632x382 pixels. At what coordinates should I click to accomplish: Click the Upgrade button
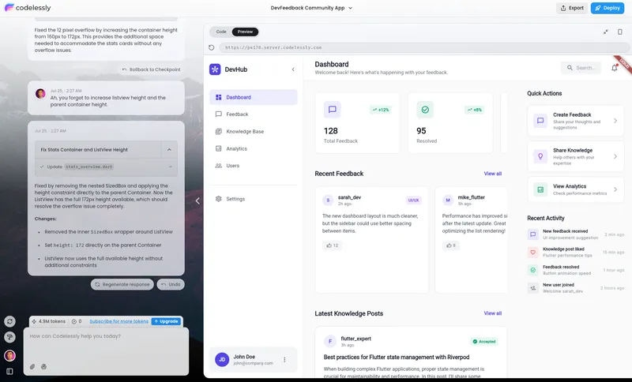[x=167, y=321]
